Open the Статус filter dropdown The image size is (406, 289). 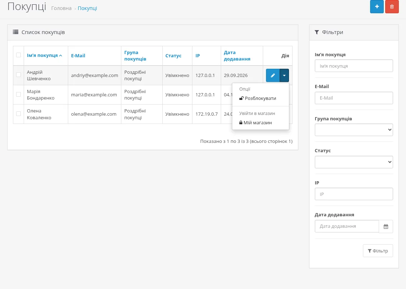(x=354, y=162)
